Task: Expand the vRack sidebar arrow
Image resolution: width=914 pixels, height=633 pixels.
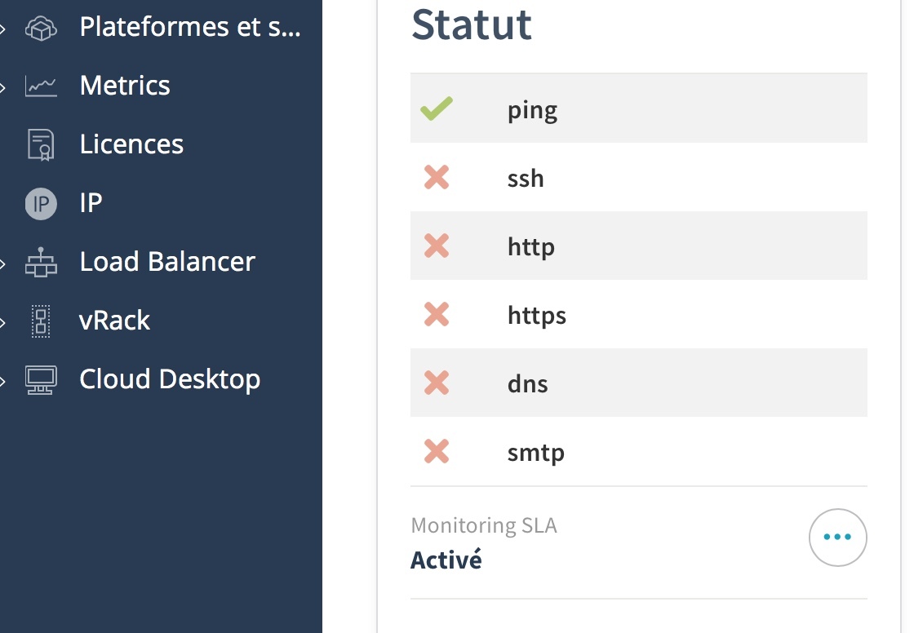Action: [3, 322]
